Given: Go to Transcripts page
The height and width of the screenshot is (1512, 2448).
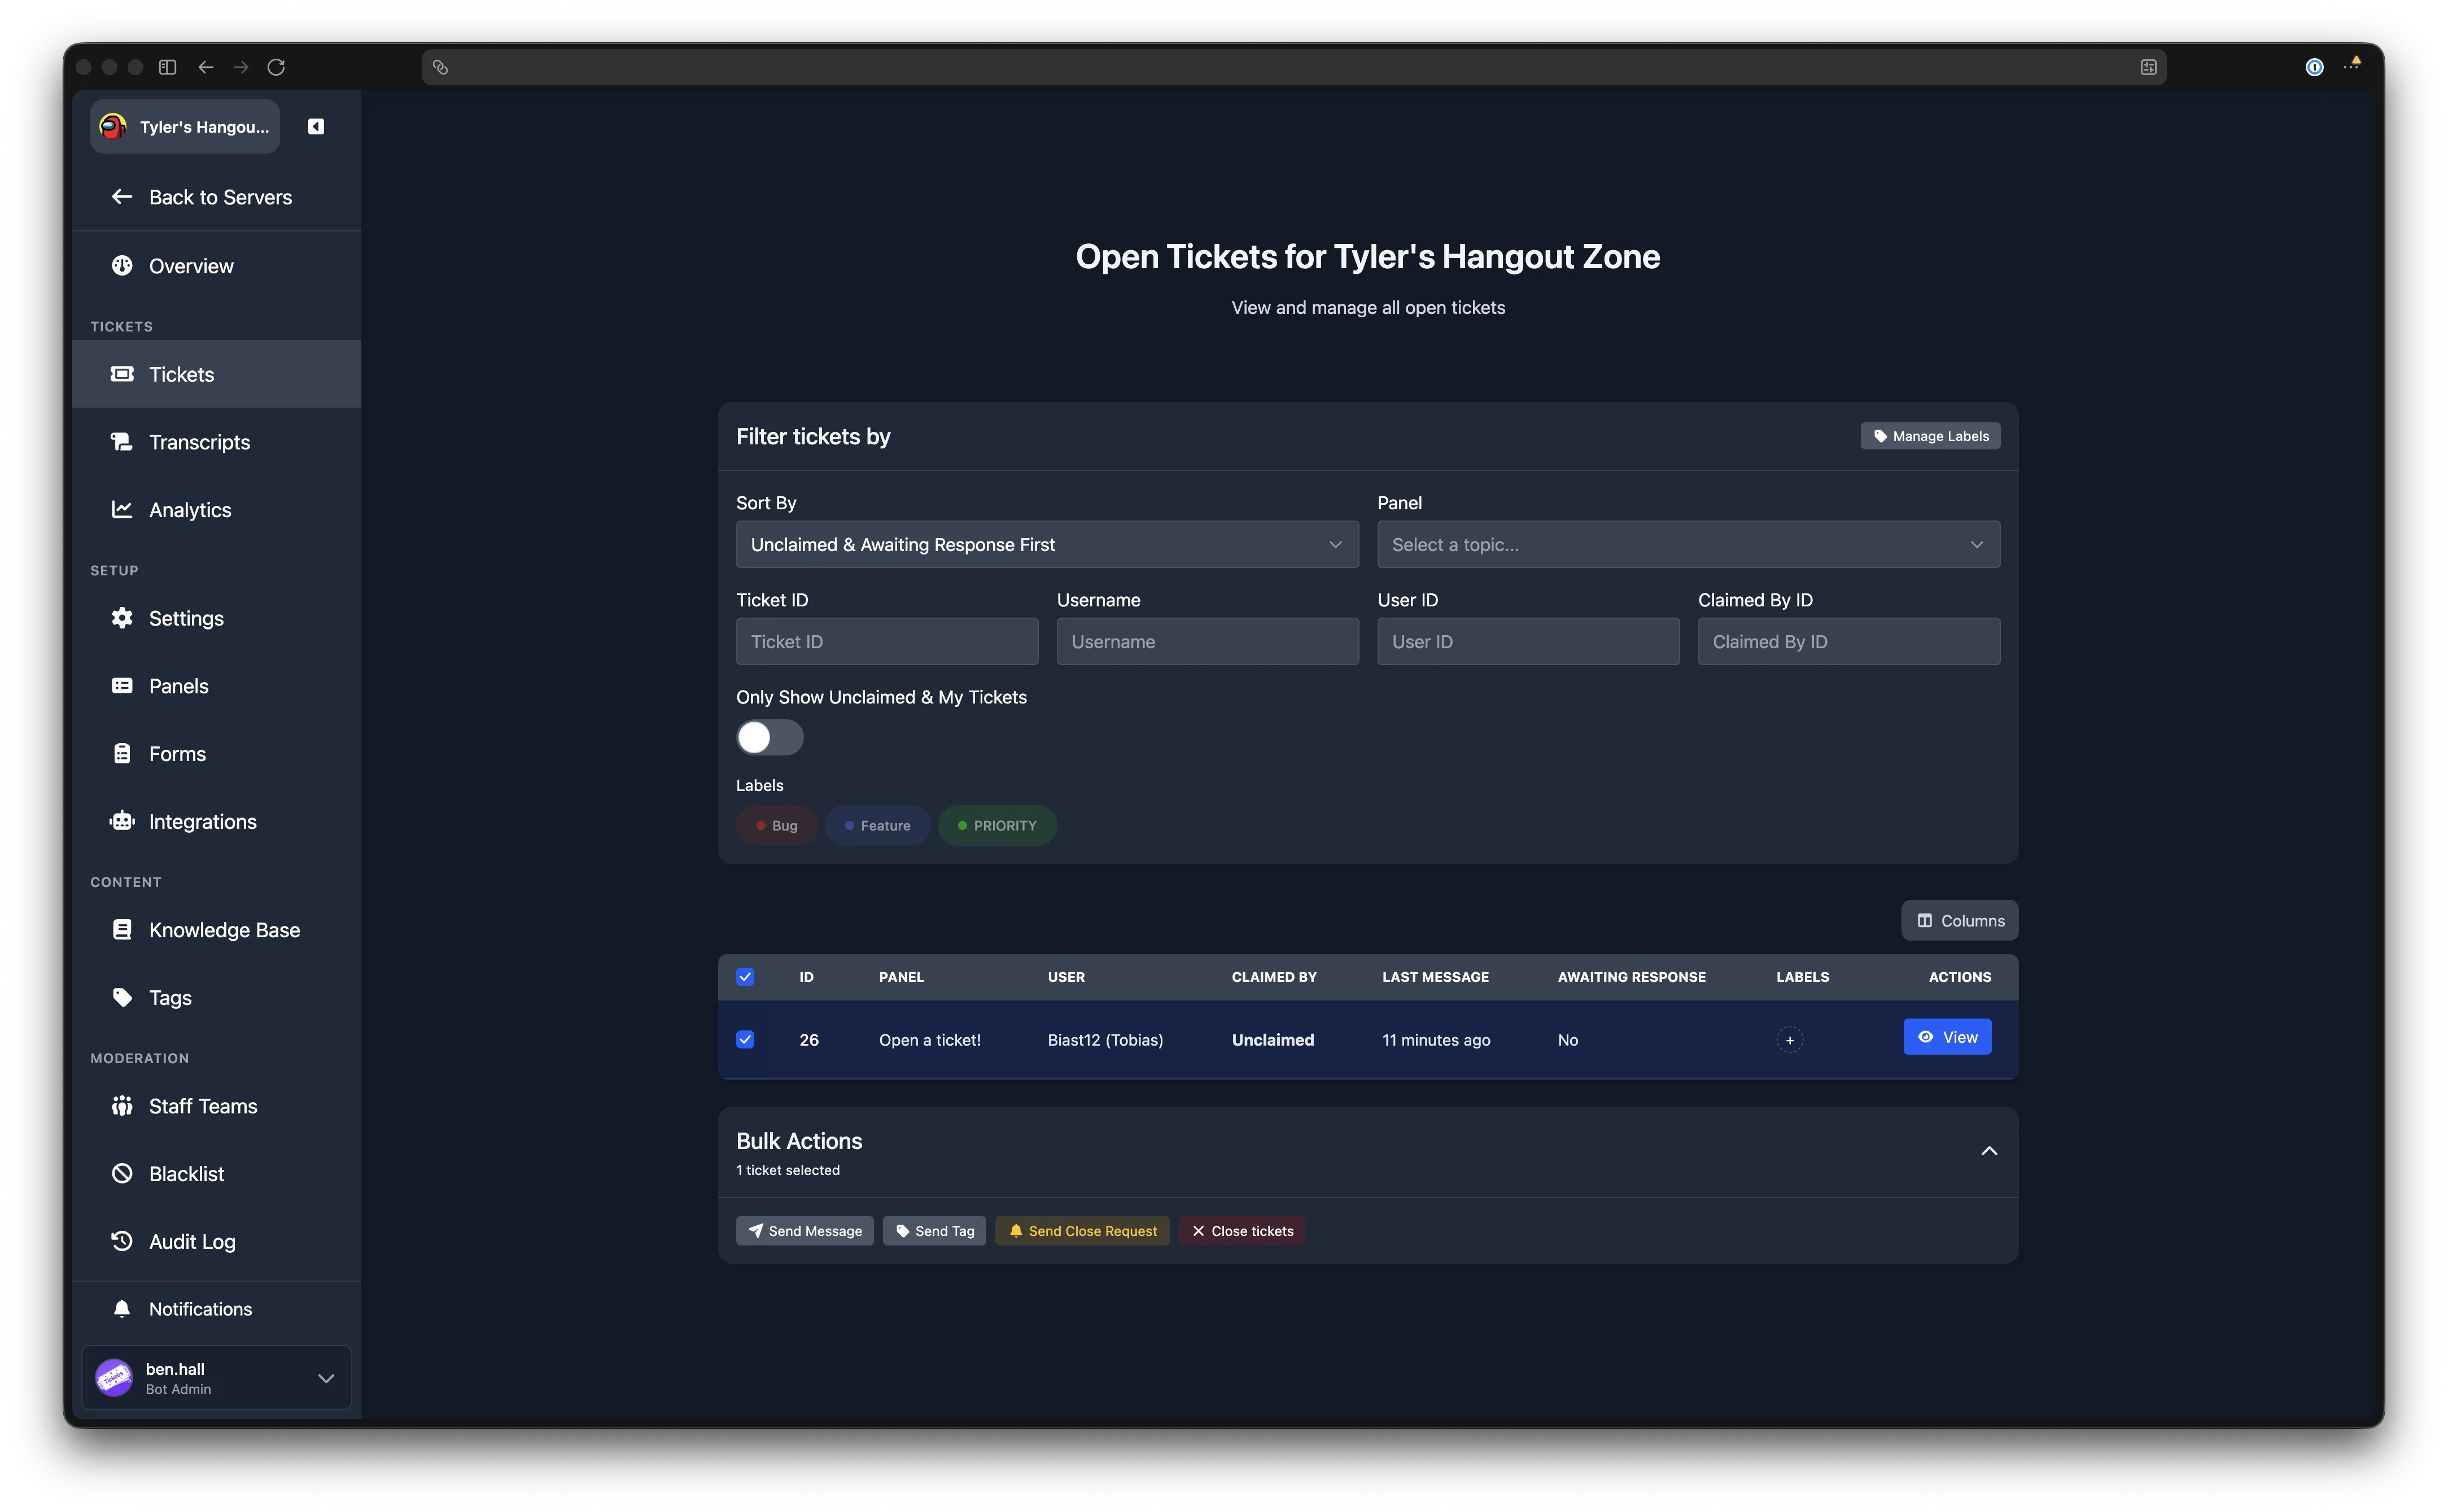Looking at the screenshot, I should (x=217, y=442).
